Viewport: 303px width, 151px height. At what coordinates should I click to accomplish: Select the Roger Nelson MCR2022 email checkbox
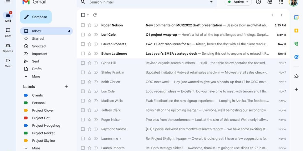coord(83,25)
